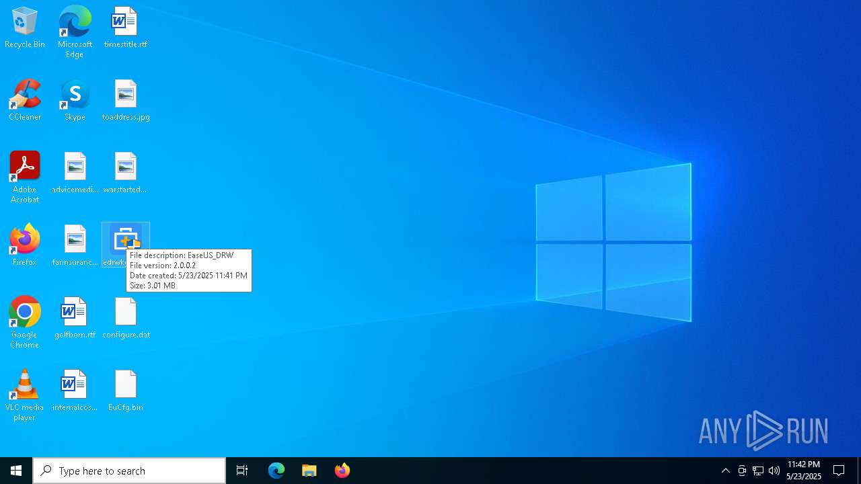The width and height of the screenshot is (861, 484).
Task: Open the Recycle Bin icon
Action: coord(25,28)
